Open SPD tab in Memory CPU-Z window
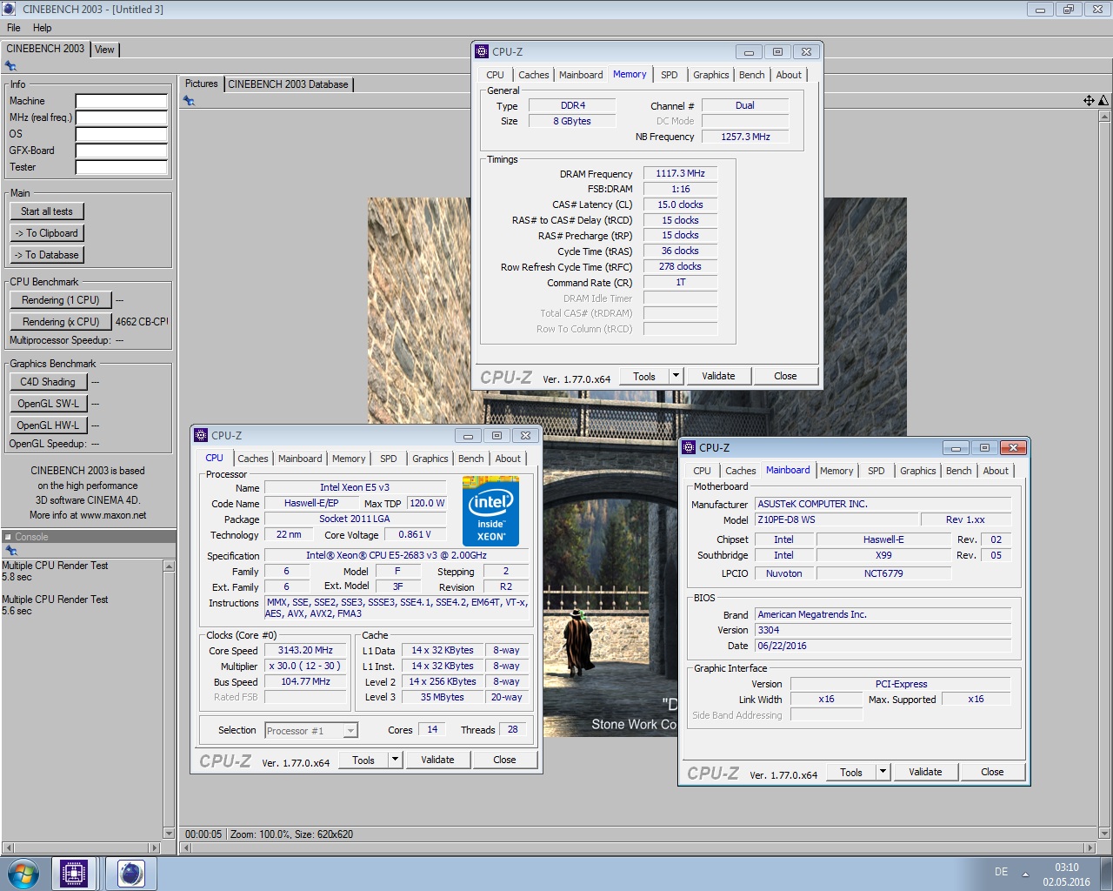Screen dimensions: 1113x891 669,75
